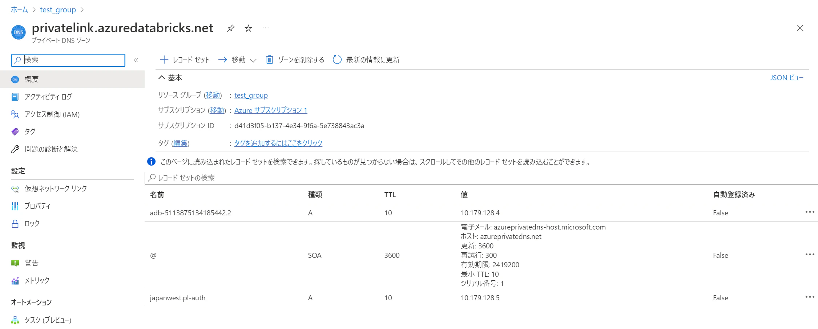Refresh with 最新の情報に更新
Image resolution: width=818 pixels, height=329 pixels.
pos(366,60)
